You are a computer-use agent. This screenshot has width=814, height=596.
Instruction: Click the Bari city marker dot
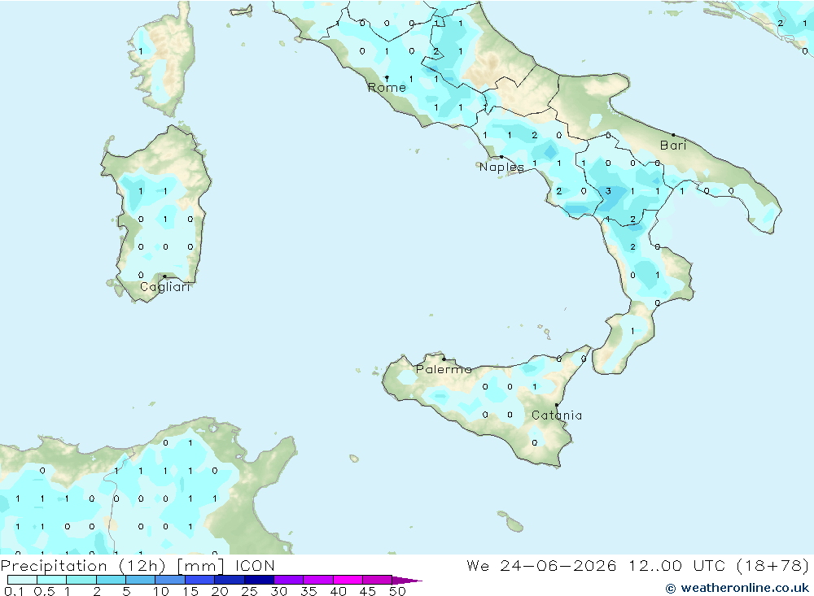coord(673,135)
